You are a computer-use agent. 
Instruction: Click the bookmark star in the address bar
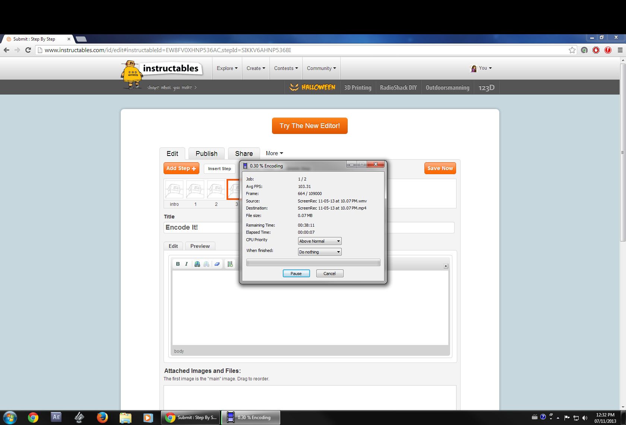tap(572, 50)
